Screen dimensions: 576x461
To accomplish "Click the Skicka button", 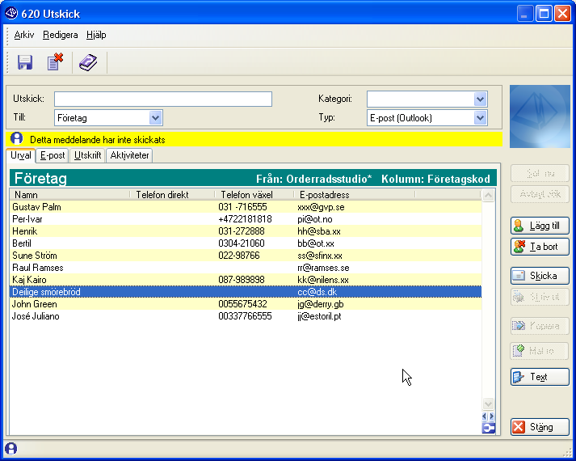I will coord(540,276).
